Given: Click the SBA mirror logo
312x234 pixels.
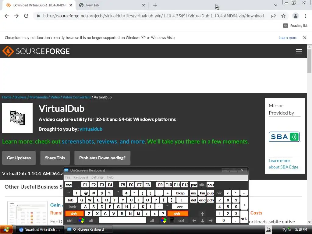Looking at the screenshot, I should [x=284, y=137].
